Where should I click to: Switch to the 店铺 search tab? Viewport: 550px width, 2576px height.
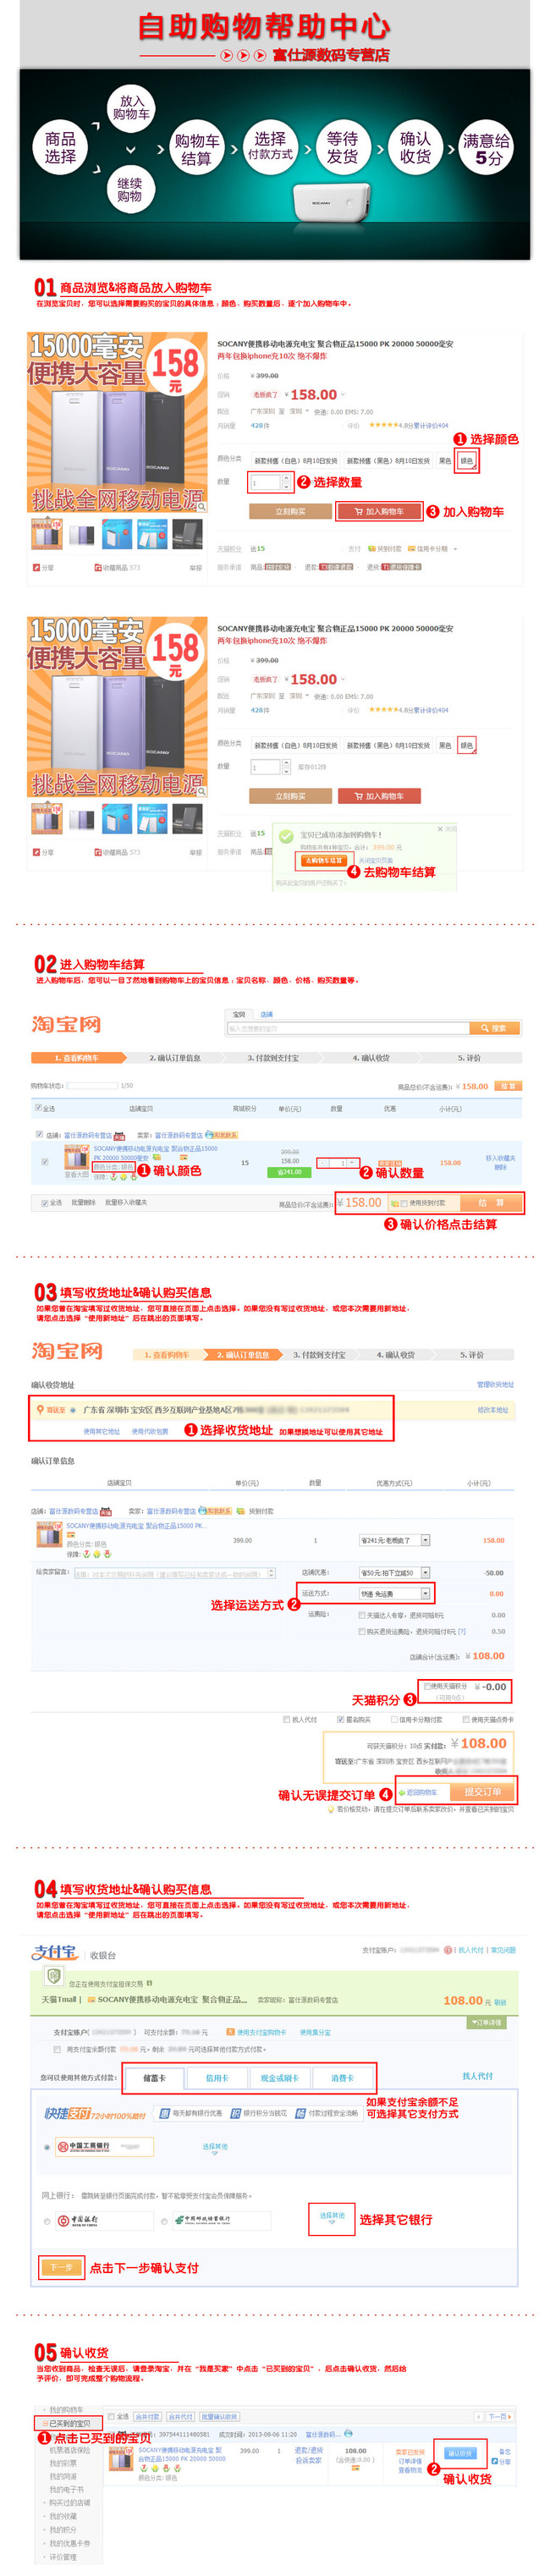[267, 1014]
